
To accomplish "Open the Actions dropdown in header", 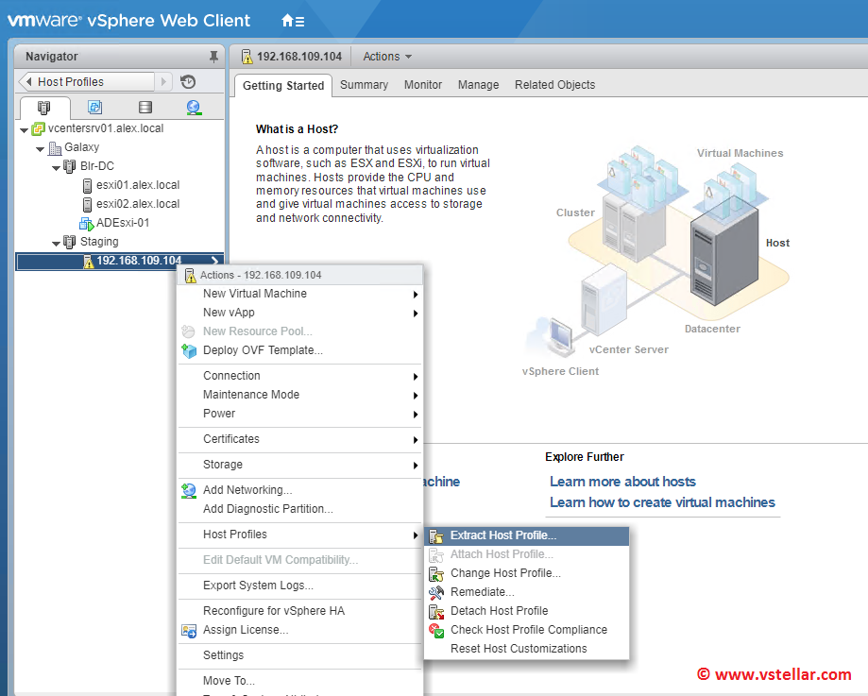I will pos(387,57).
